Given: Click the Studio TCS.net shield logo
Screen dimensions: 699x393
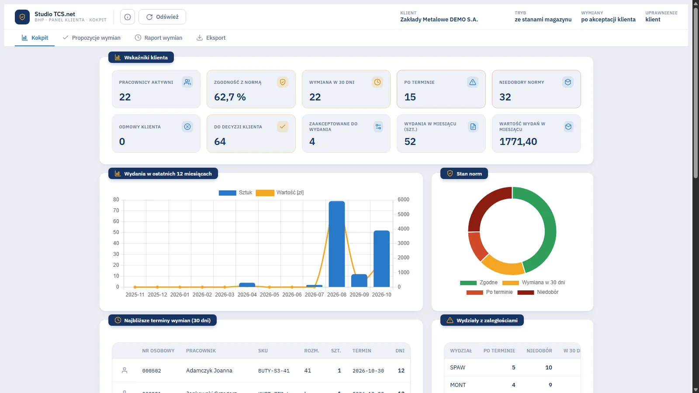Looking at the screenshot, I should click(x=22, y=17).
